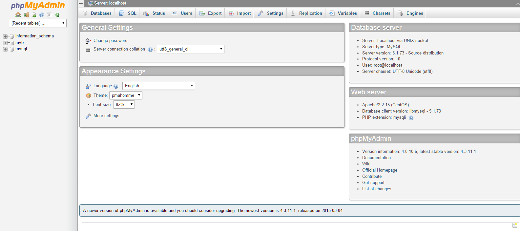This screenshot has width=520, height=231.
Task: Open Server connection collation dropdown
Action: tap(190, 49)
